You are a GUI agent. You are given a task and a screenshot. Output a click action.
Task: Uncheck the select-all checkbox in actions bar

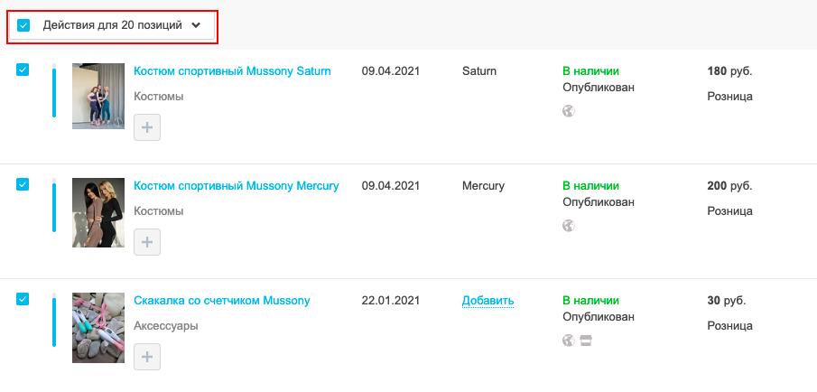23,25
